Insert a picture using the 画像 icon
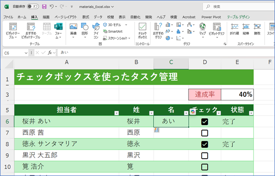This screenshot has width=275, height=176. tap(73, 27)
